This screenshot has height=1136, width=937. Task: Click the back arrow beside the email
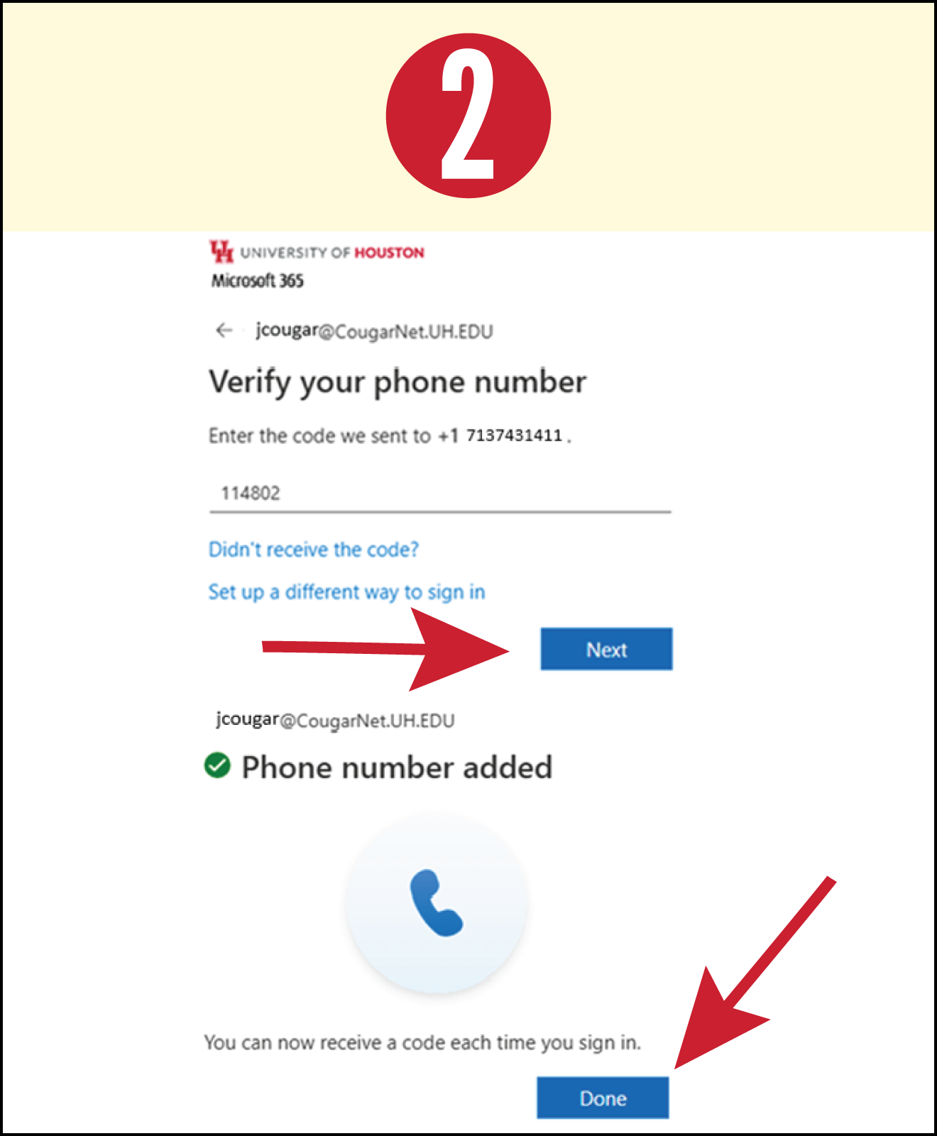pos(224,330)
